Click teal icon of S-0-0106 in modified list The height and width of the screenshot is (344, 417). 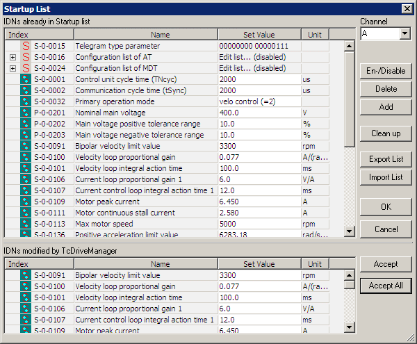(x=26, y=309)
